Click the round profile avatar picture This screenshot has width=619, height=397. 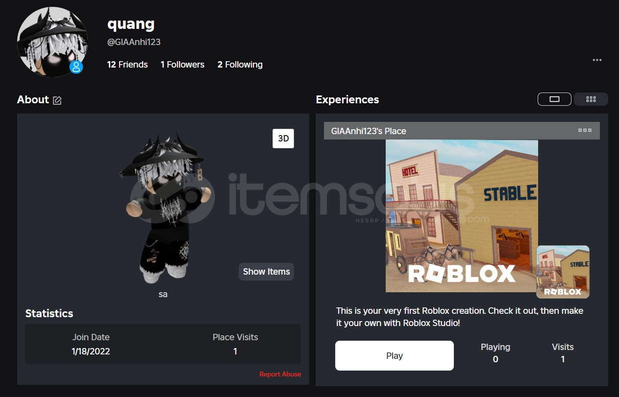coord(52,42)
